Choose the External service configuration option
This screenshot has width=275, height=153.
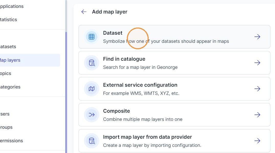(x=174, y=89)
